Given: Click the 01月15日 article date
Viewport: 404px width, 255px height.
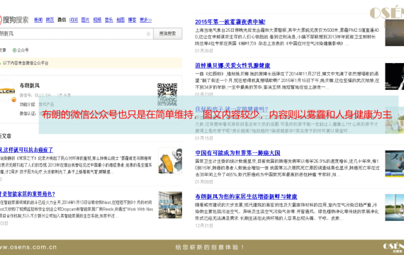Looking at the screenshot, I should click(204, 138).
